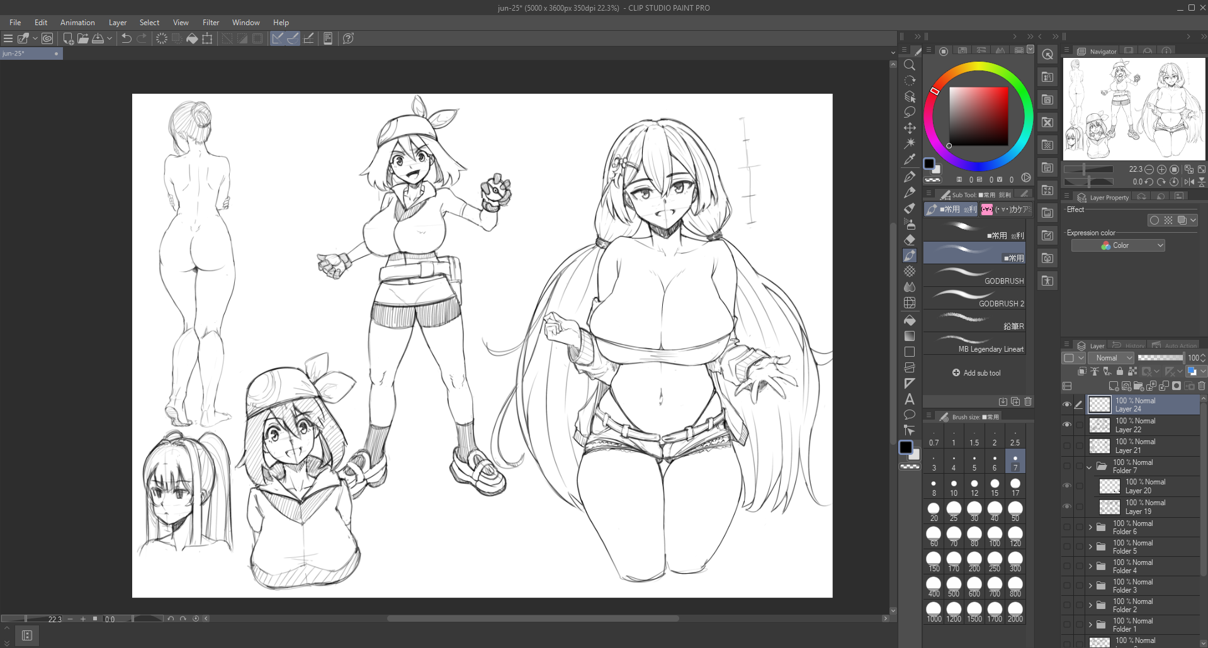Toggle visibility of Layer 20
The image size is (1208, 648).
click(1067, 486)
